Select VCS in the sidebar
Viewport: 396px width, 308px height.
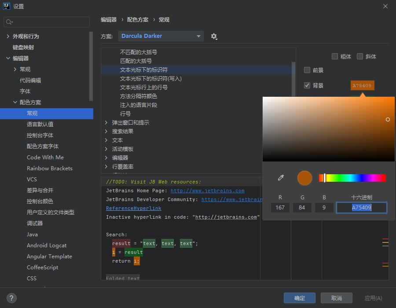click(x=32, y=179)
